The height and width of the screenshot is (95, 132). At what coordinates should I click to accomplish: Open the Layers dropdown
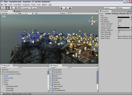tap(110, 8)
